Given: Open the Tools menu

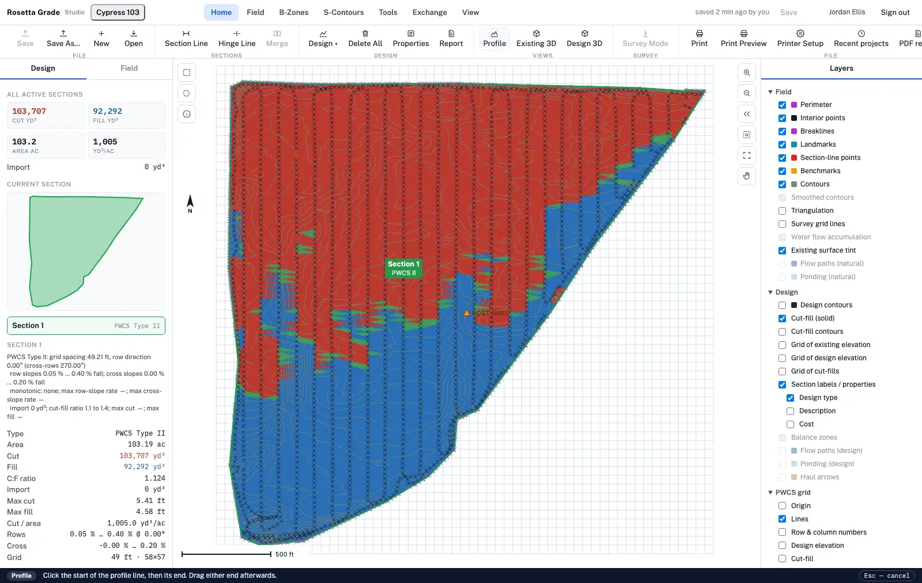Looking at the screenshot, I should point(388,12).
